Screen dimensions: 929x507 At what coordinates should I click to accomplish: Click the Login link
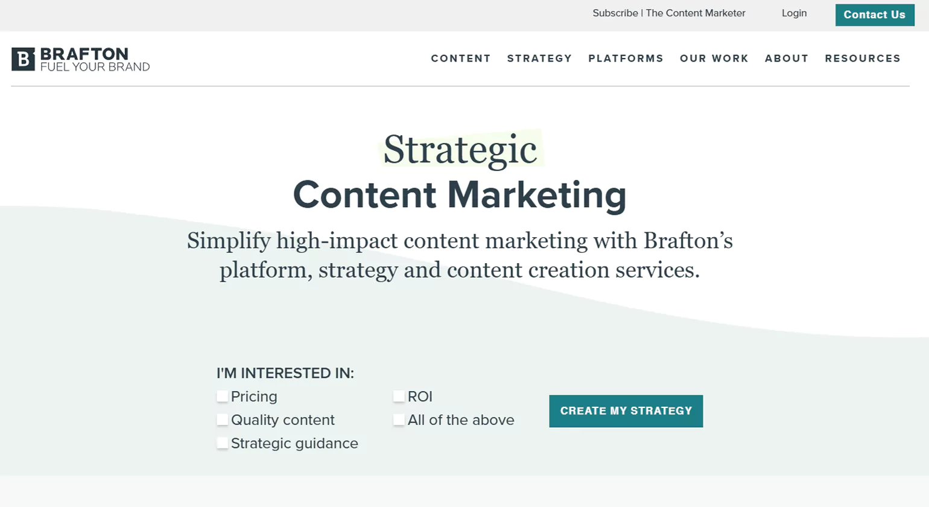click(794, 13)
